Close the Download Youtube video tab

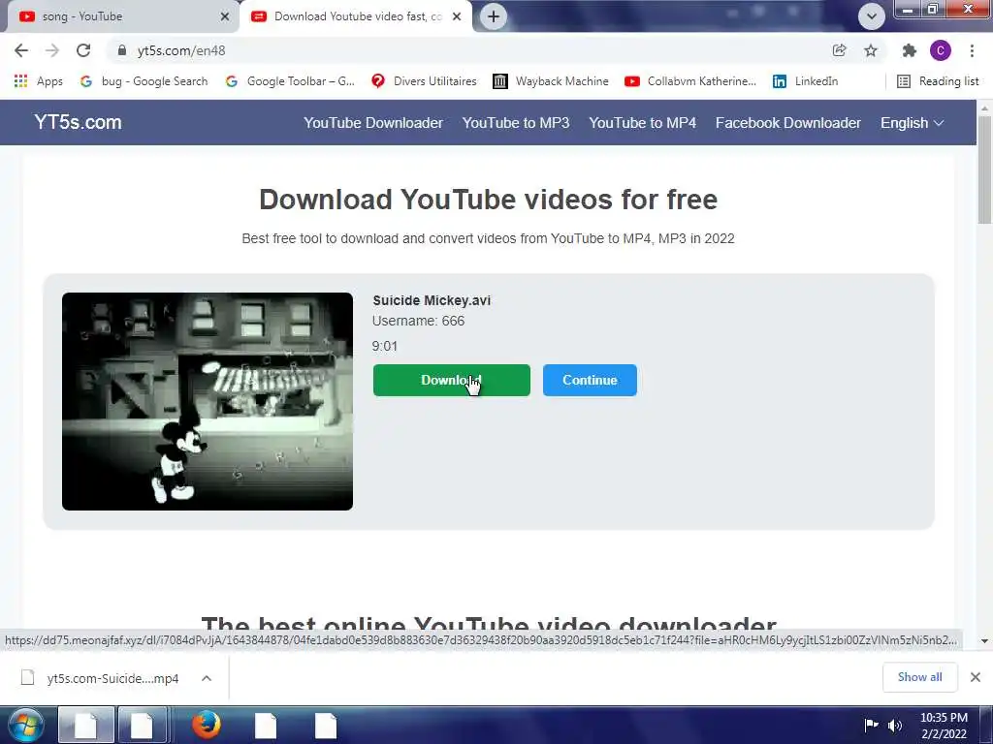(x=457, y=16)
